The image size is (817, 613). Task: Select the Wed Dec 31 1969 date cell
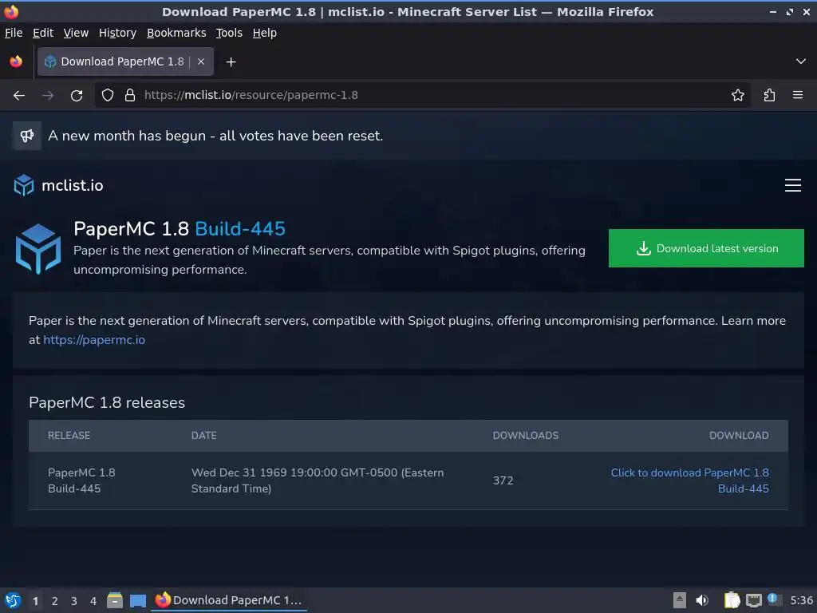pyautogui.click(x=318, y=481)
